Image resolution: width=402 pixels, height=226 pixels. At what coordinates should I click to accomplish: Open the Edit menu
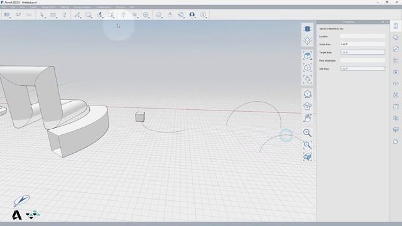13,7
